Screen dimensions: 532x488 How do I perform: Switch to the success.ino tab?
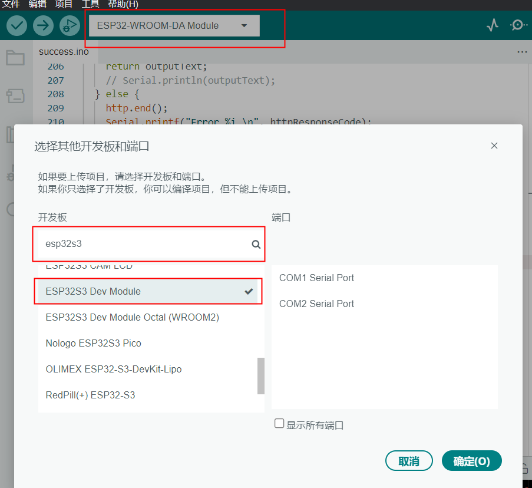coord(64,52)
